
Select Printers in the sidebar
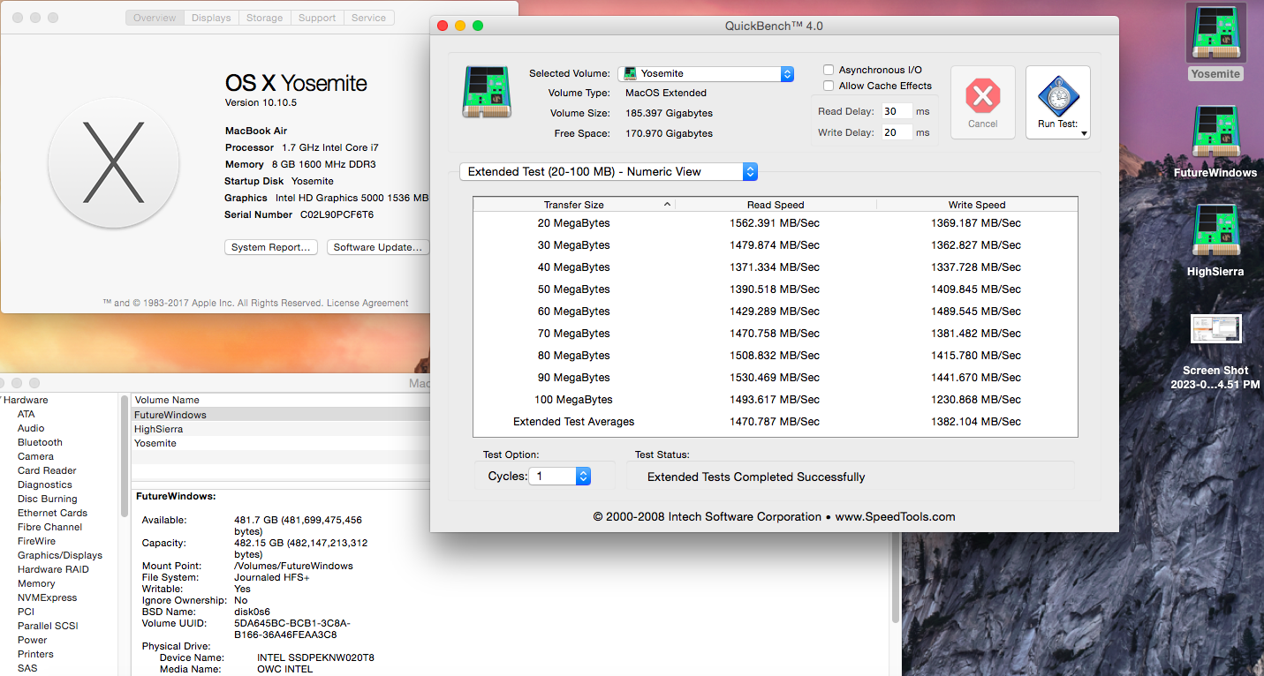35,654
